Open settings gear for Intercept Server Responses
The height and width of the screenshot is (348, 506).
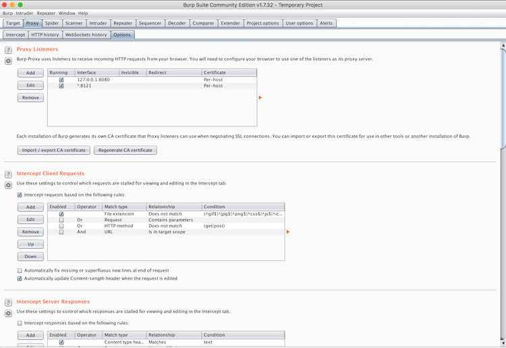coord(8,313)
